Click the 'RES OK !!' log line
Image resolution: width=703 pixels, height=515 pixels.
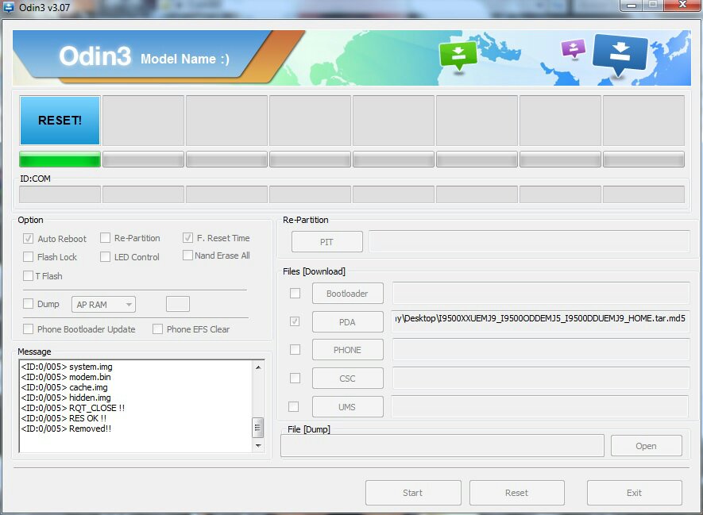coord(64,418)
